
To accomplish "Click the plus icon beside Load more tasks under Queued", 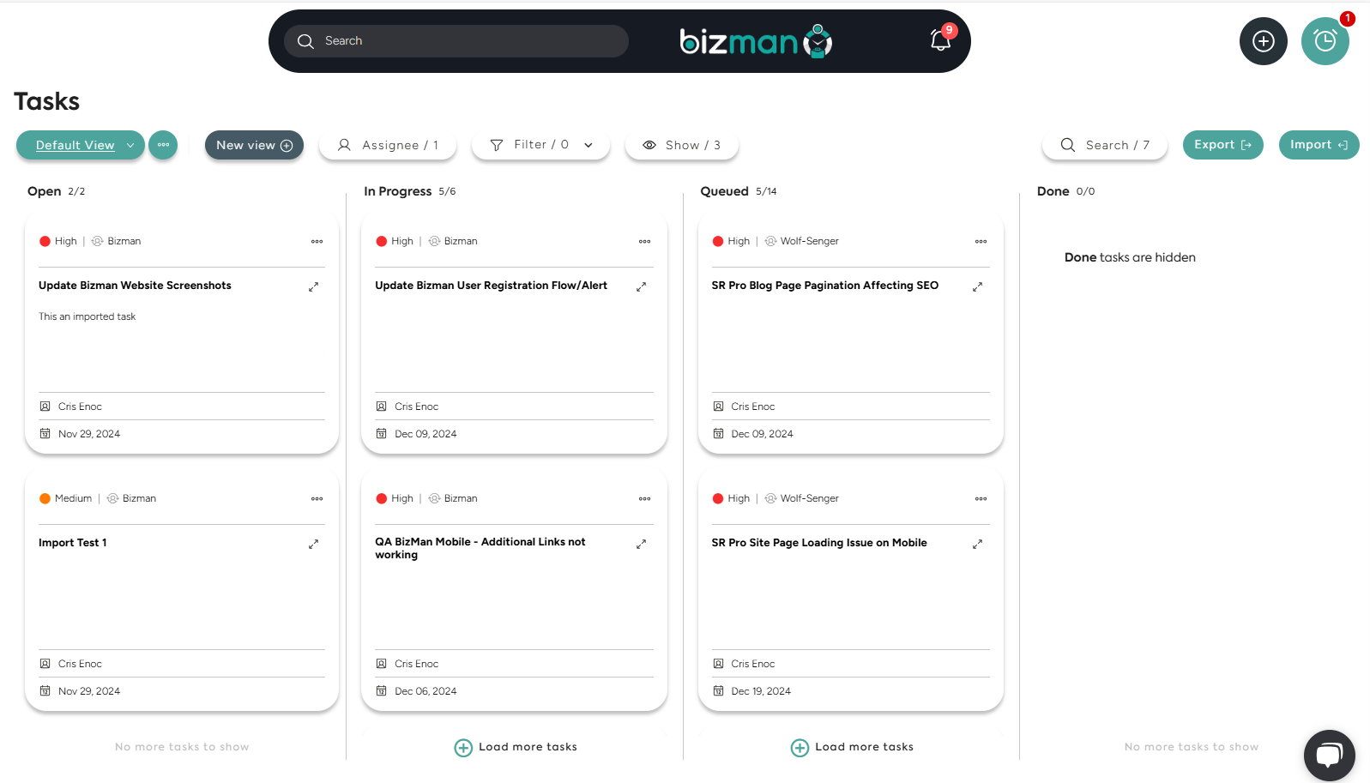I will tap(800, 748).
